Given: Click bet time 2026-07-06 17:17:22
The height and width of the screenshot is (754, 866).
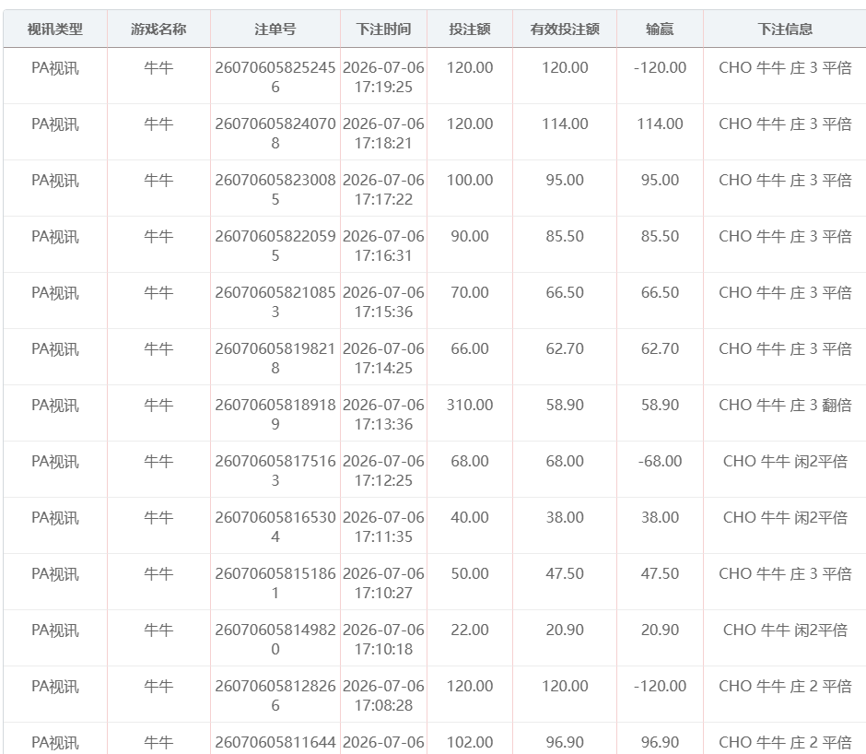Looking at the screenshot, I should coord(383,190).
